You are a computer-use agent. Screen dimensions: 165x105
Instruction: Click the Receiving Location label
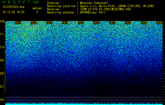coord(61,6)
